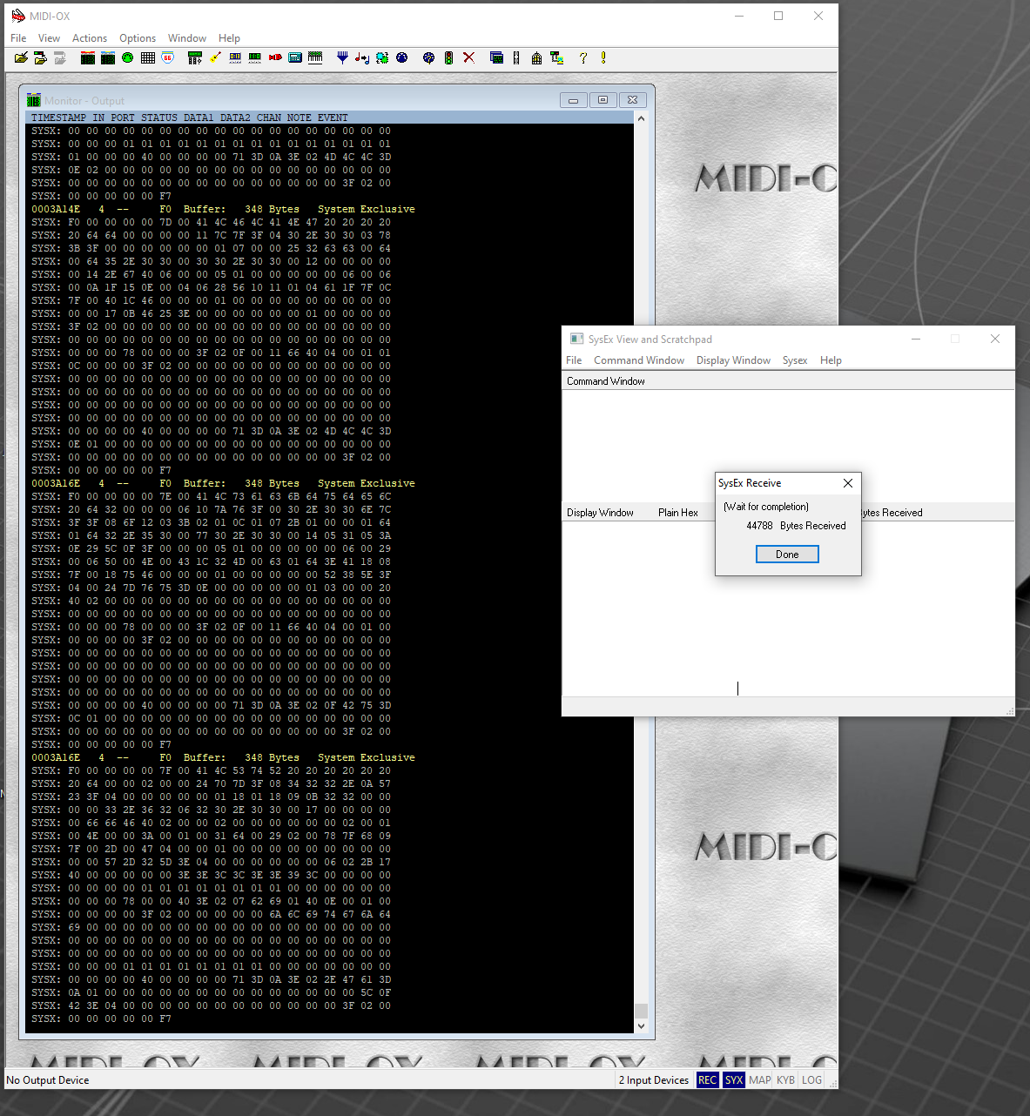Click the white grid icon in toolbar
Screen dimensions: 1030x1116
click(148, 58)
